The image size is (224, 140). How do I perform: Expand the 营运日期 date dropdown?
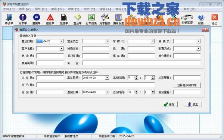point(62,41)
